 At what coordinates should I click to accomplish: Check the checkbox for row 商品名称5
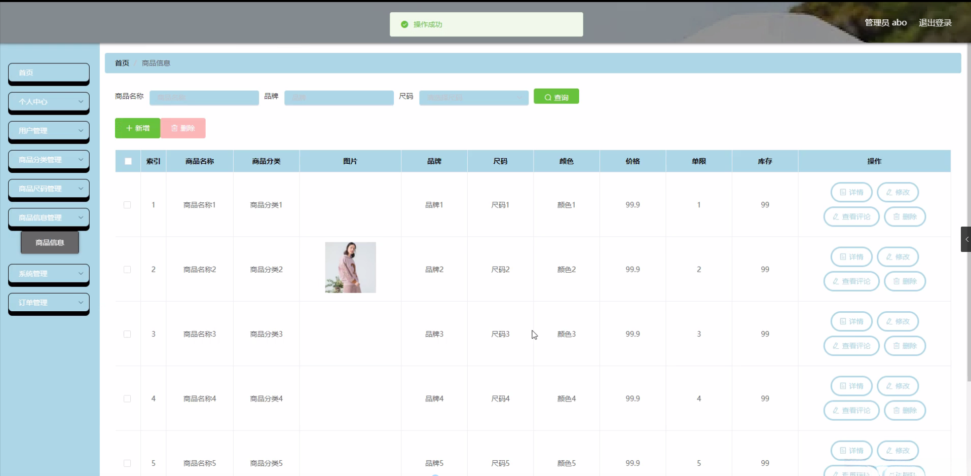[127, 463]
